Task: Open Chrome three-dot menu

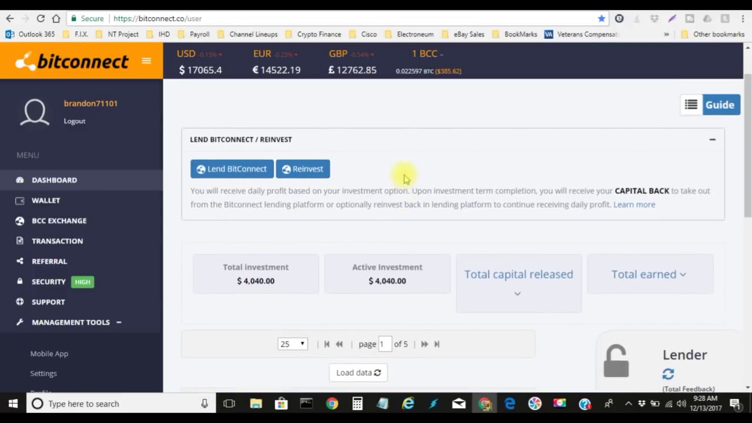Action: click(743, 18)
